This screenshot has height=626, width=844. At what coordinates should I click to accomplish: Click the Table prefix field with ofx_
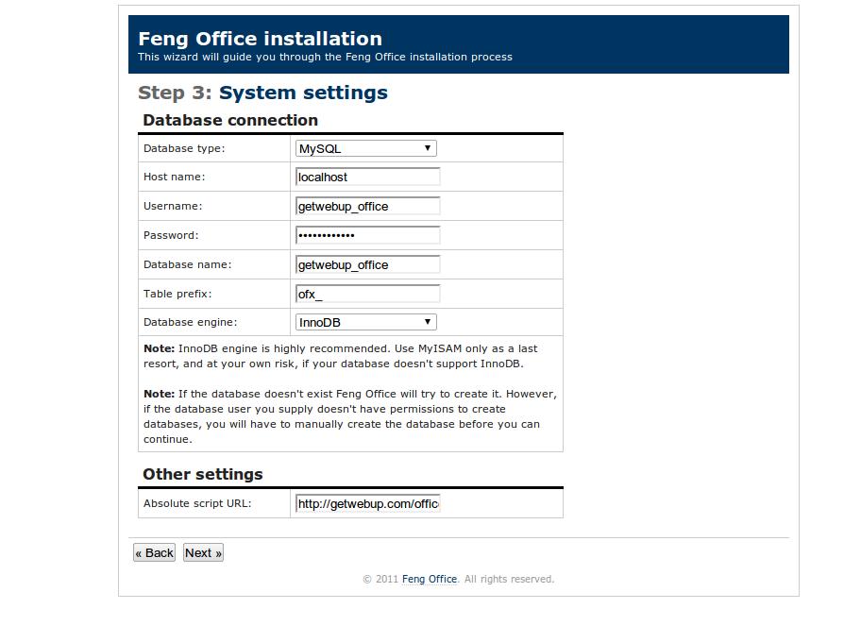(x=367, y=294)
